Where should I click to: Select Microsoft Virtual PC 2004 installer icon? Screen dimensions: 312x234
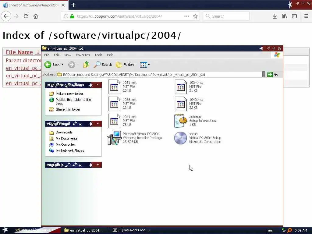115,138
